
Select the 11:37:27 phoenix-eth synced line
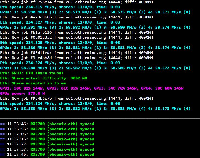pyautogui.click(x=47, y=144)
